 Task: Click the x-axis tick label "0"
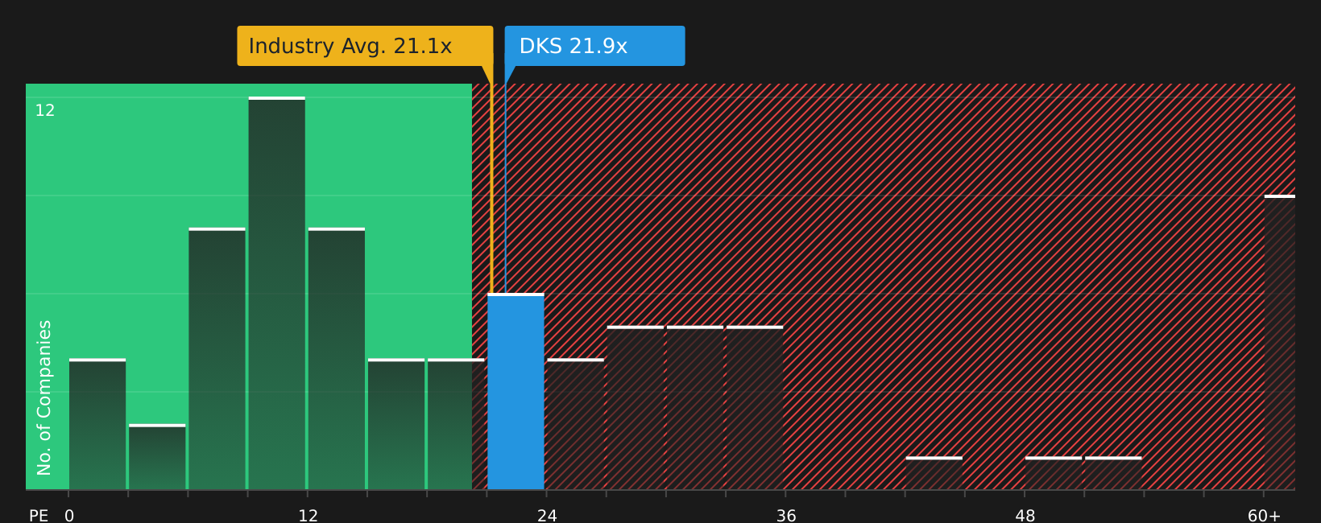(x=69, y=516)
